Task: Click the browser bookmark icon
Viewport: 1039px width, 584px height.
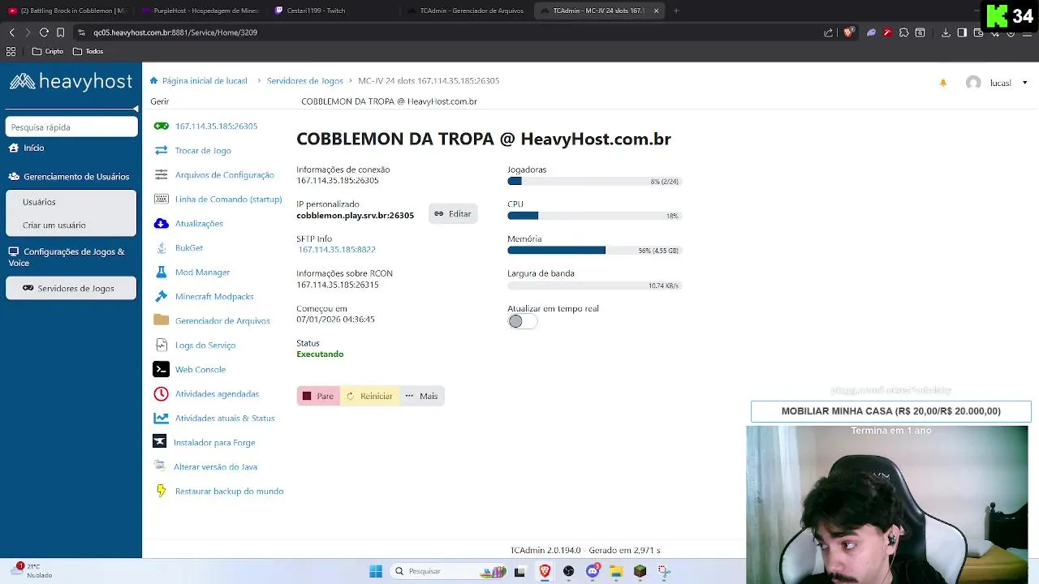Action: (60, 32)
